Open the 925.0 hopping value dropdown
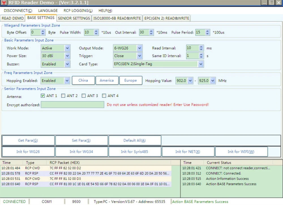283x205 pixels. point(213,81)
